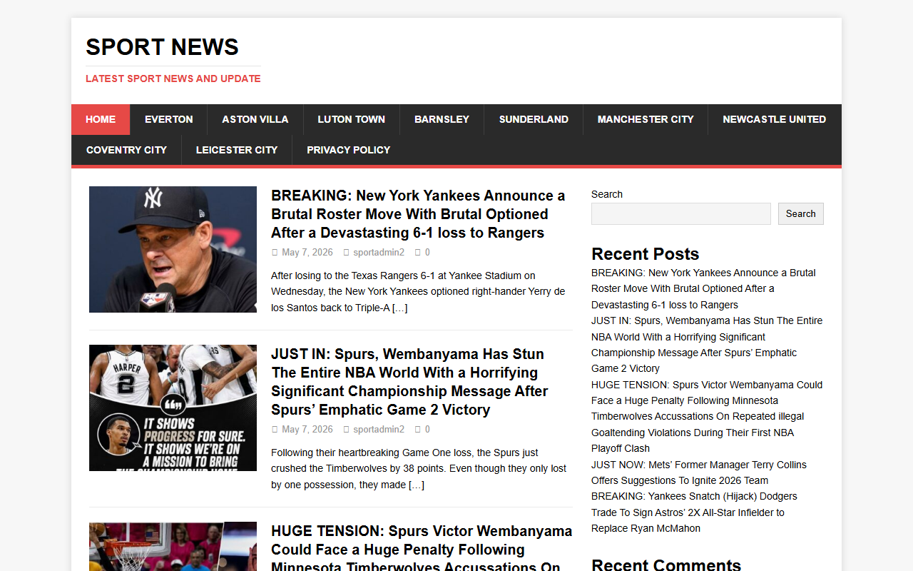Open Newcastle United category
Screen dimensions: 913x571
(775, 119)
